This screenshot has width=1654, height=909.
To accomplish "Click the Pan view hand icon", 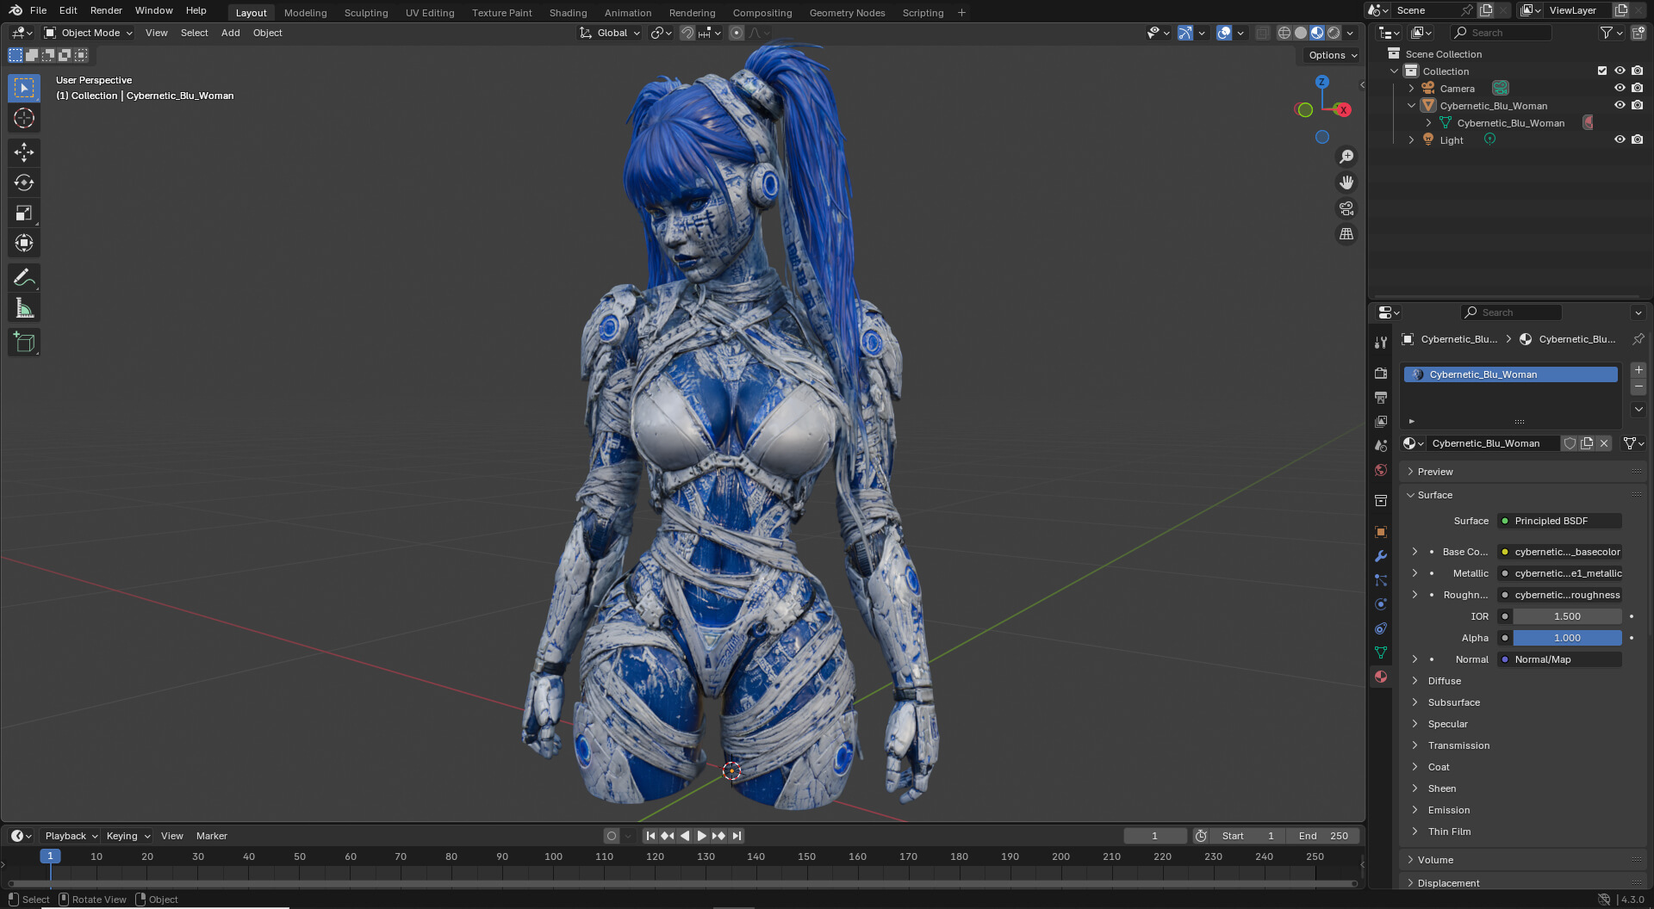I will [x=1346, y=182].
